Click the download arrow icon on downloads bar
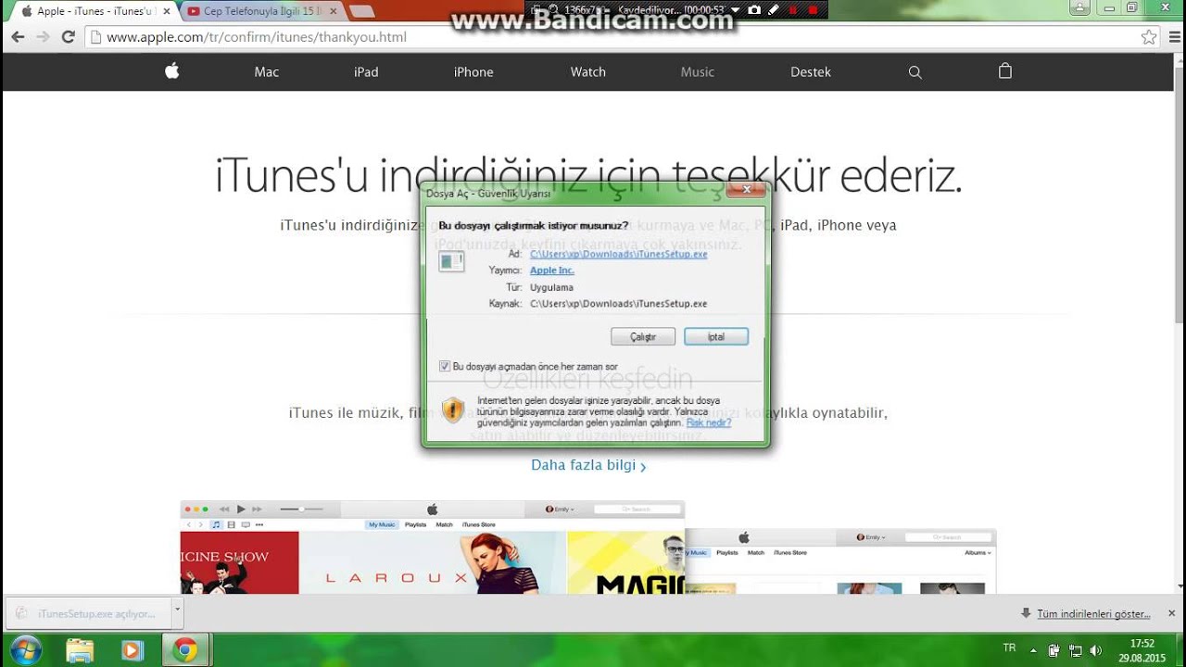This screenshot has height=667, width=1186. click(x=1026, y=613)
